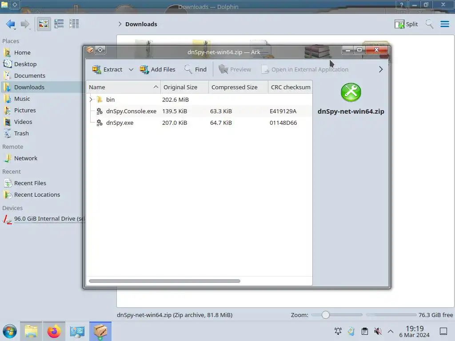
Task: Click Add Files in Ark toolbar
Action: (157, 70)
